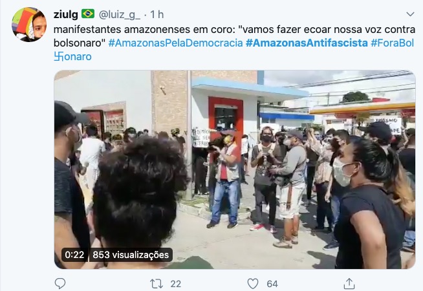The width and height of the screenshot is (423, 291).
Task: Click the Brazil flag emoji beside name
Action: click(x=88, y=14)
